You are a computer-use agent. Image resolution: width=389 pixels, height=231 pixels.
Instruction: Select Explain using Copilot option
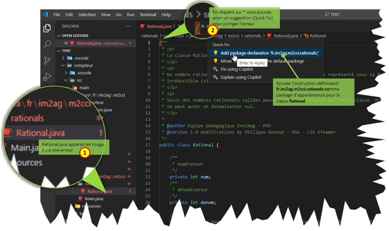click(x=241, y=77)
